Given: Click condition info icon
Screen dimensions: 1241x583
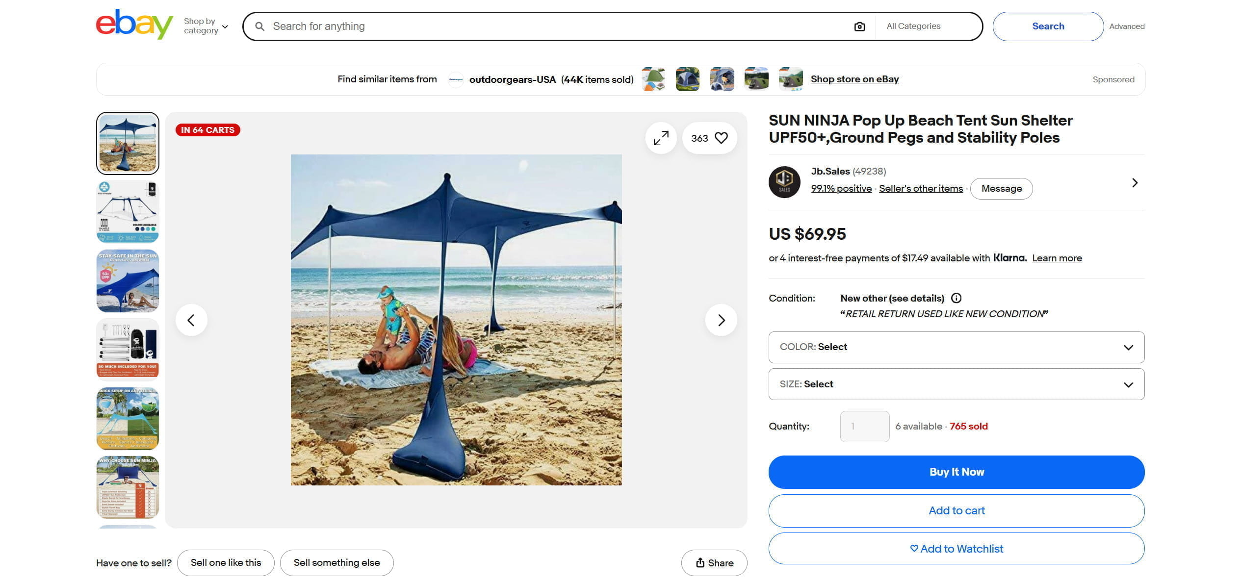Looking at the screenshot, I should click(956, 298).
